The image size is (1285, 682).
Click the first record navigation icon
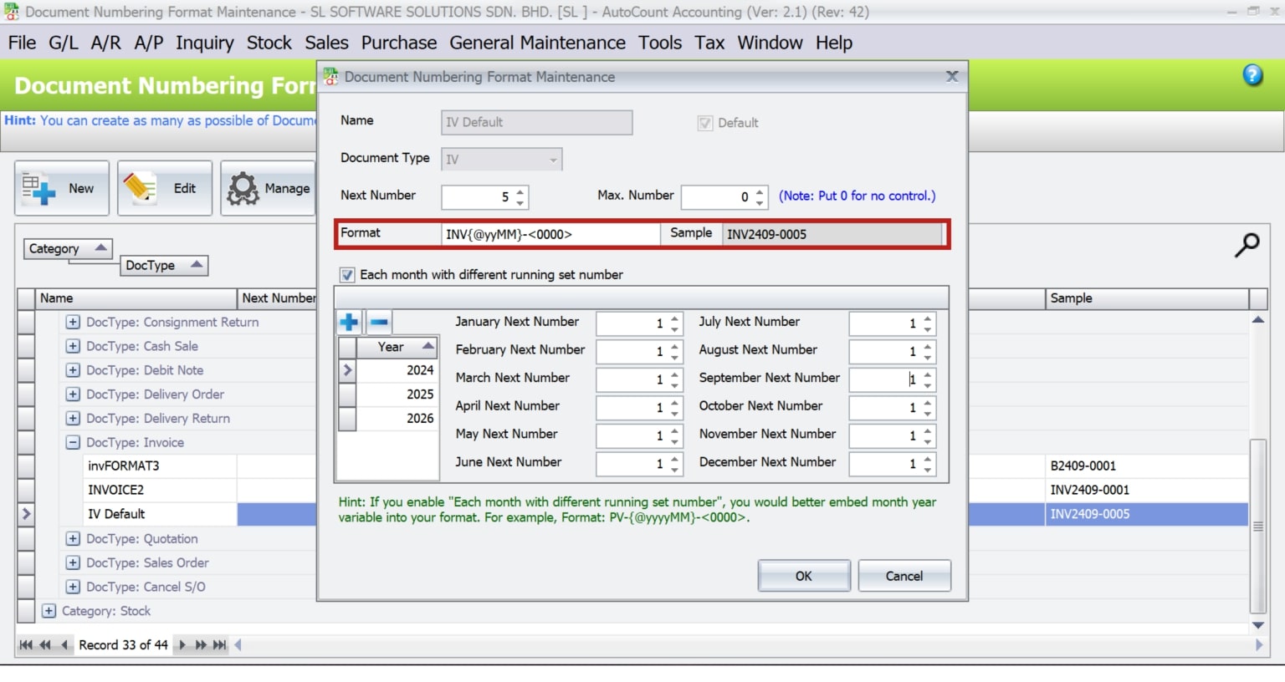tap(24, 644)
